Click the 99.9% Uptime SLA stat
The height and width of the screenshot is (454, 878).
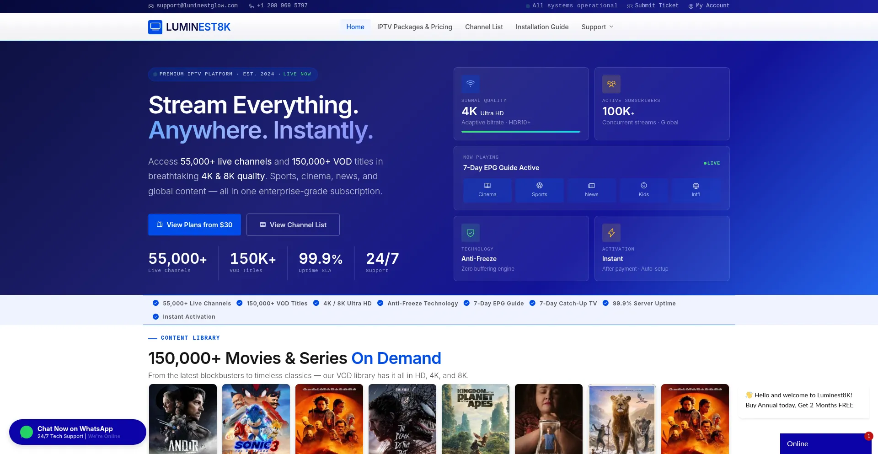click(x=321, y=262)
